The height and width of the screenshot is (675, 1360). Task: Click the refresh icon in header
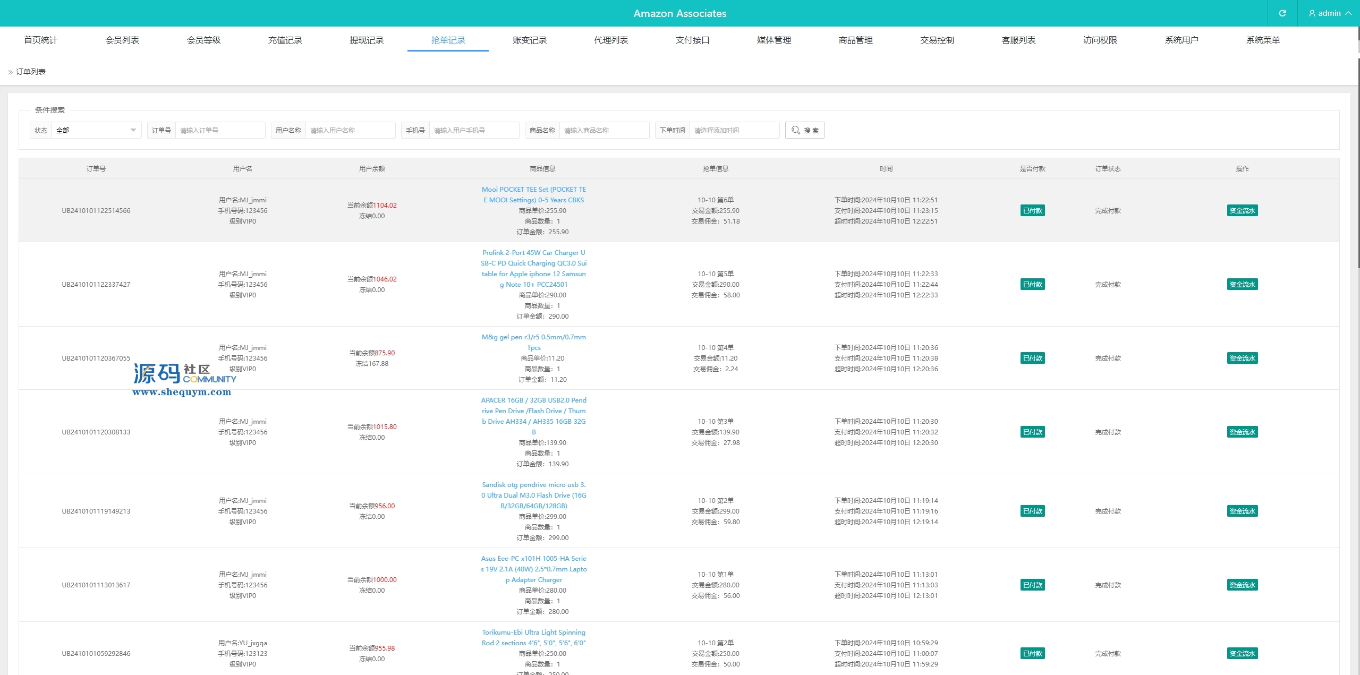(x=1282, y=13)
